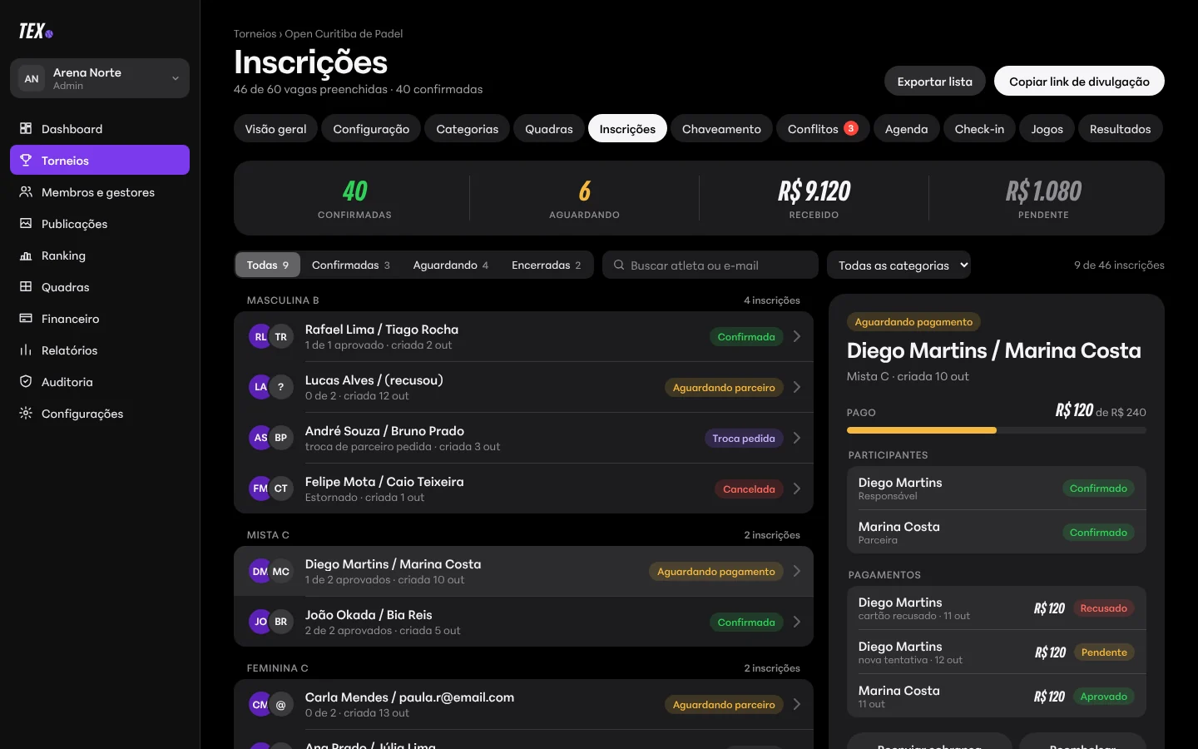Click Copiar link de divulgação button
1198x749 pixels.
pos(1079,81)
